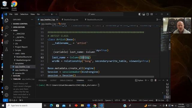Open the View menu
This screenshot has width=192, height=108.
pyautogui.click(x=33, y=14)
